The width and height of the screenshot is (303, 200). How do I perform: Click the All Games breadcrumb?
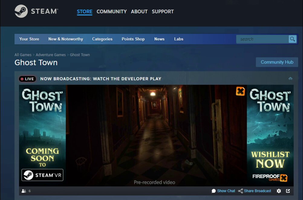click(23, 55)
